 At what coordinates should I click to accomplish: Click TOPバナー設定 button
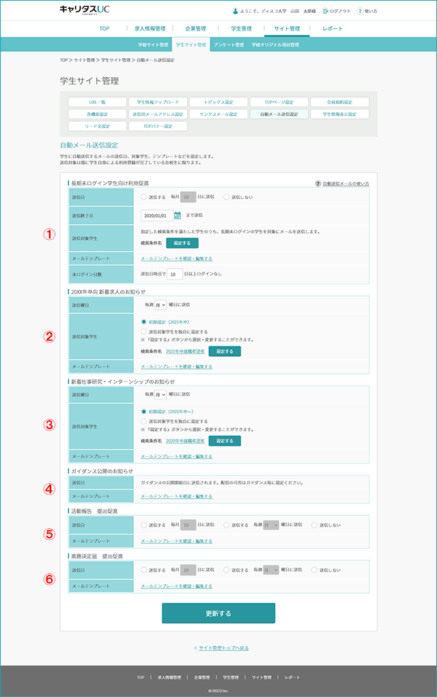158,126
